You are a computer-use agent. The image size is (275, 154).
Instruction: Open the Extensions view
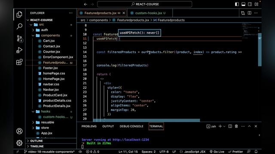click(19, 62)
